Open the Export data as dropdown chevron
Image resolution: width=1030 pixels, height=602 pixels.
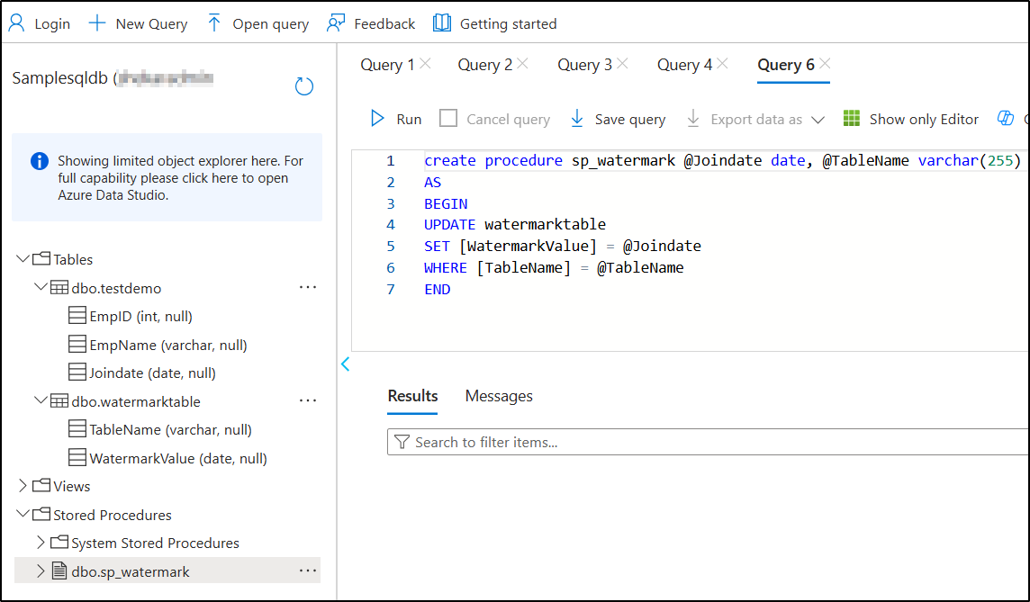point(818,120)
